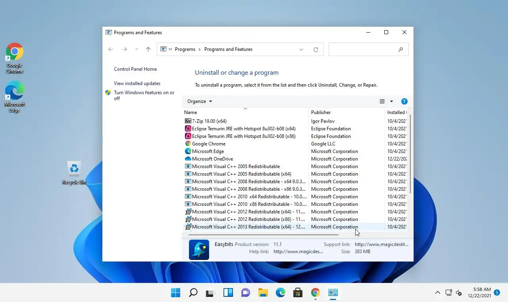Select Microsoft Visual C++ 2005 Redistributable row
Viewport: 508px width, 302px height.
click(295, 166)
